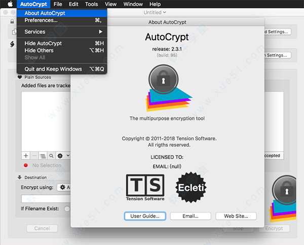The width and height of the screenshot is (304, 245).
Task: Click inside the Plain Sources file list
Action: pos(46,121)
